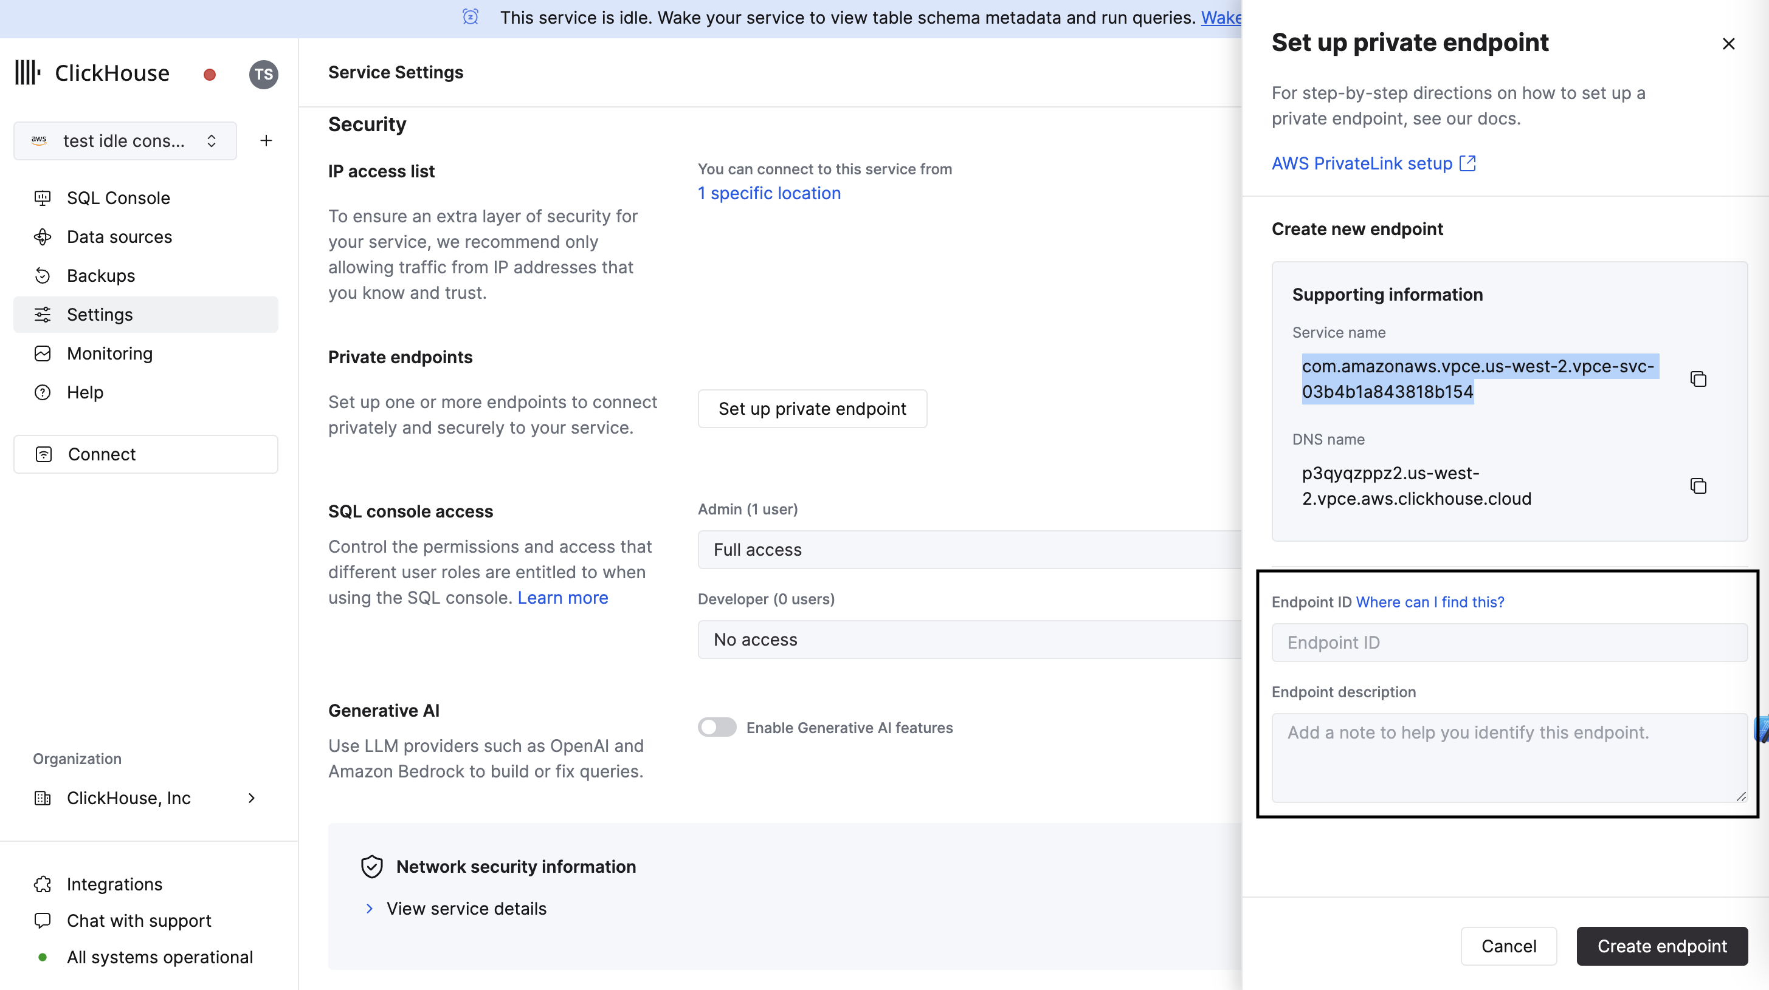
Task: Toggle Enable Generative AI features
Action: pyautogui.click(x=716, y=727)
